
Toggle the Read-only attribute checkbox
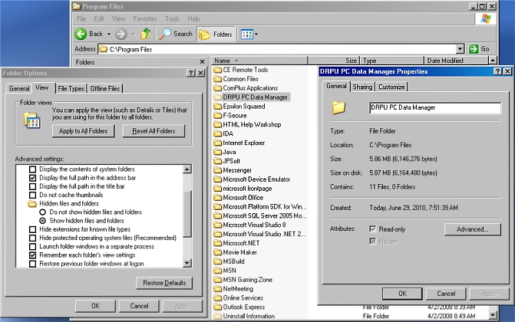click(373, 229)
